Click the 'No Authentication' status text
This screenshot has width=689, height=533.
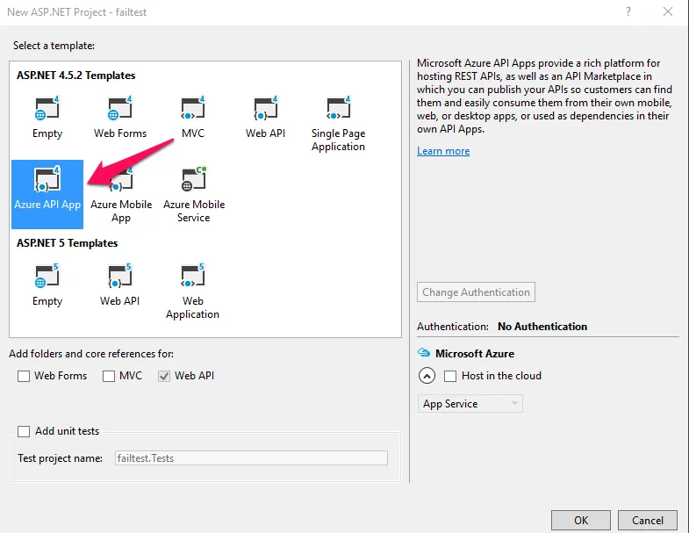[x=542, y=327]
